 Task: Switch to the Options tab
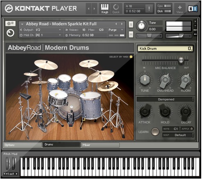[x=23, y=145]
